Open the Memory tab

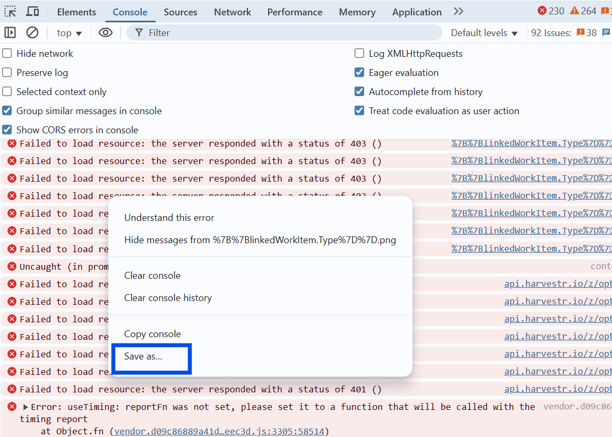click(357, 12)
